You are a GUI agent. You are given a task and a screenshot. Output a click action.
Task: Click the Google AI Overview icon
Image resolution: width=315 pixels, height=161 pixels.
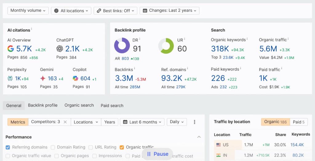[11, 49]
